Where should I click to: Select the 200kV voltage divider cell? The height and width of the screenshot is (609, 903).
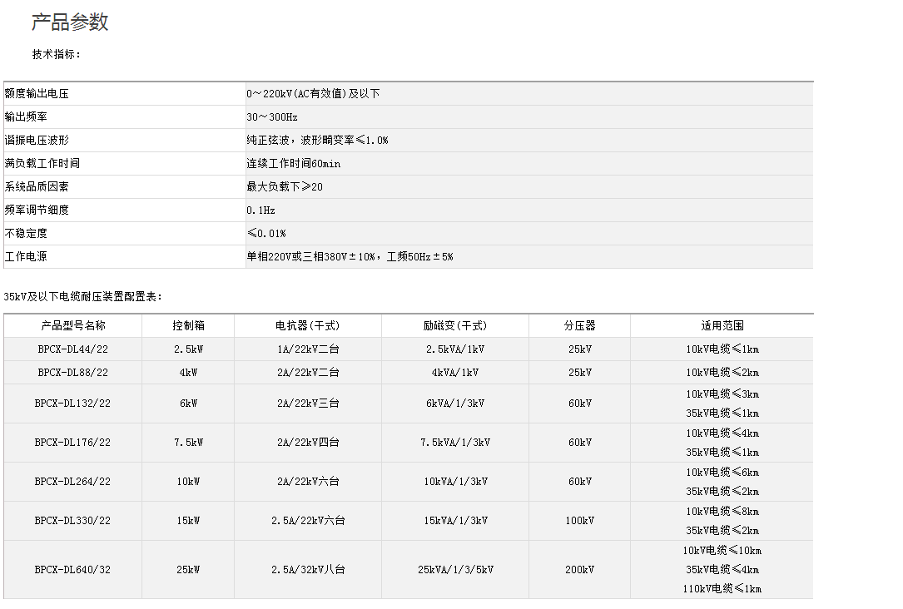[579, 570]
